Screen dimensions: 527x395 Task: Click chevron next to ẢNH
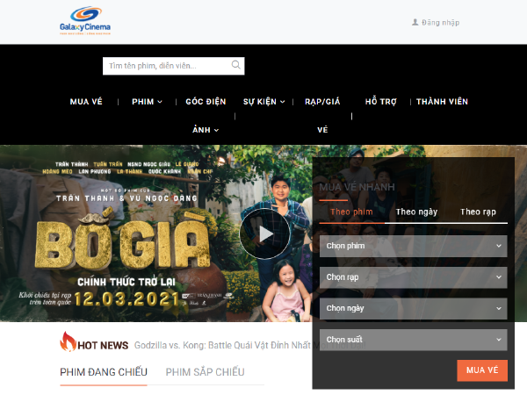tap(216, 130)
